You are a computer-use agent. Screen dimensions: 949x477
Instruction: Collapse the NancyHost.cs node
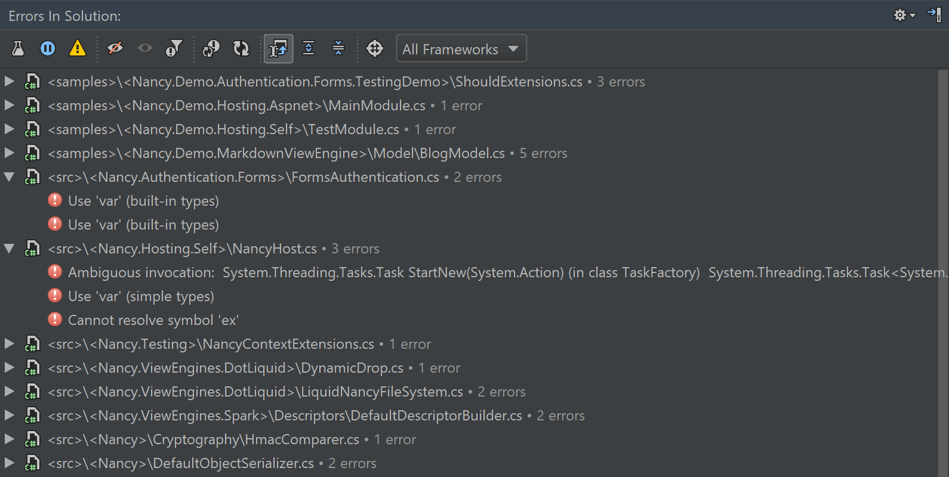[x=9, y=249]
